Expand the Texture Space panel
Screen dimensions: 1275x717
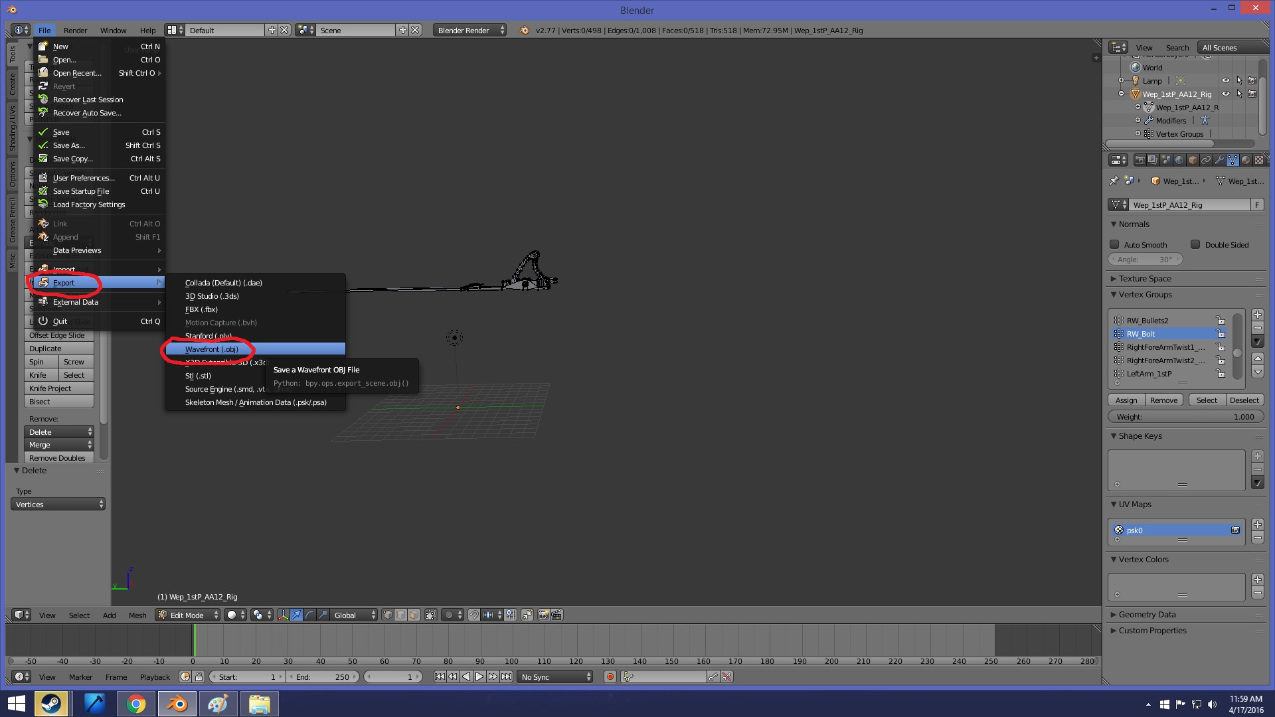[x=1144, y=278]
